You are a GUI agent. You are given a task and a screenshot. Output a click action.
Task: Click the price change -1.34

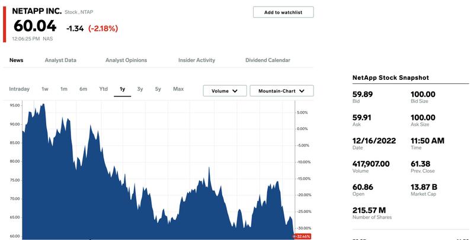tap(75, 28)
